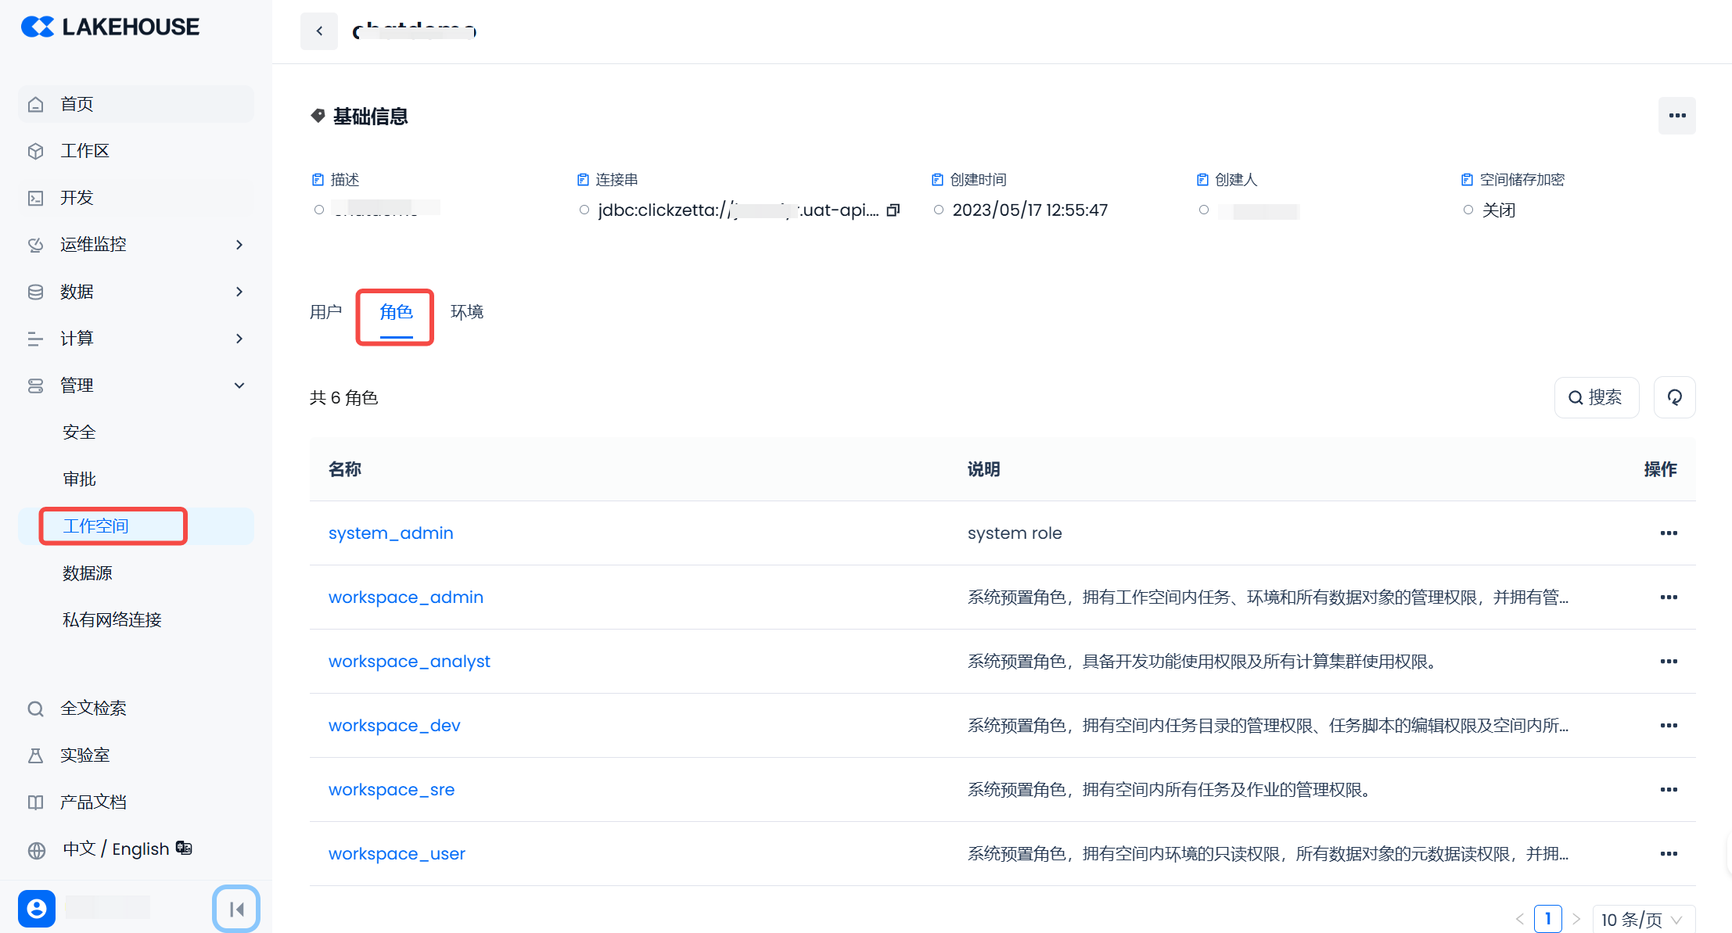Switch to the 环境 tab
The height and width of the screenshot is (933, 1732).
(x=467, y=312)
